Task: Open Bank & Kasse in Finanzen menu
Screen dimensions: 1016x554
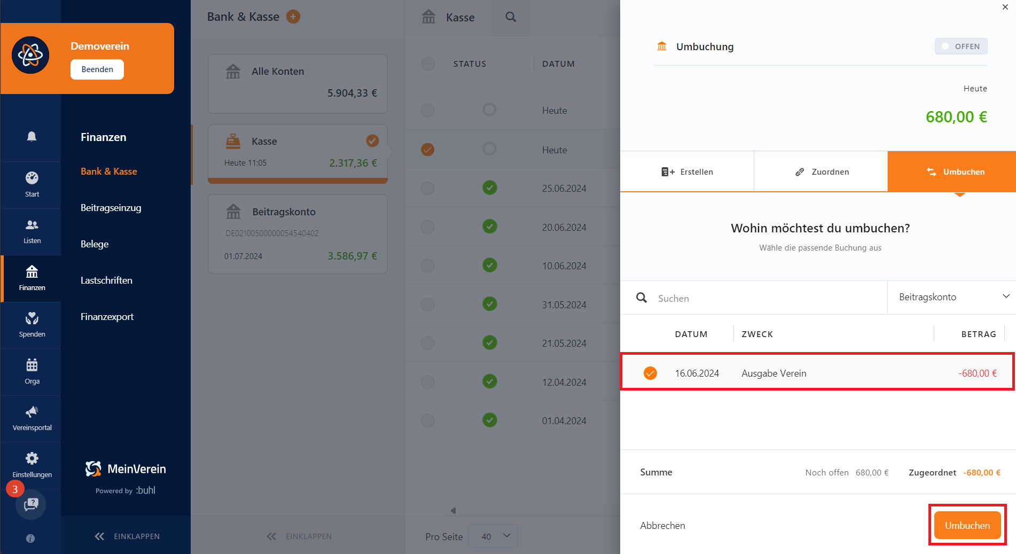Action: click(109, 171)
